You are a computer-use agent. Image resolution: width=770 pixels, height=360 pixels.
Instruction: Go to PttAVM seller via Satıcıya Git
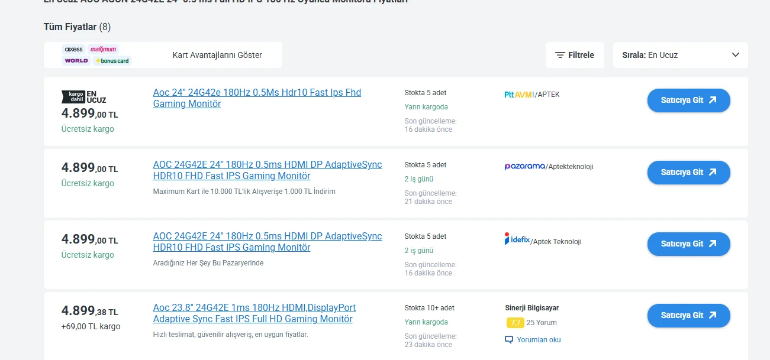tap(688, 100)
